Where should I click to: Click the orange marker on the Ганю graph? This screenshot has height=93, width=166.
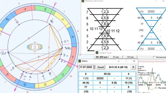(152, 83)
